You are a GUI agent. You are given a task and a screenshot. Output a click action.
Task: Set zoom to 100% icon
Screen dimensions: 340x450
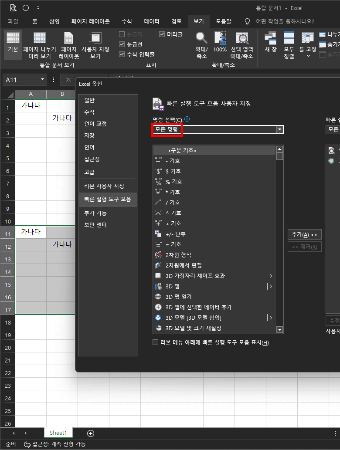[220, 38]
